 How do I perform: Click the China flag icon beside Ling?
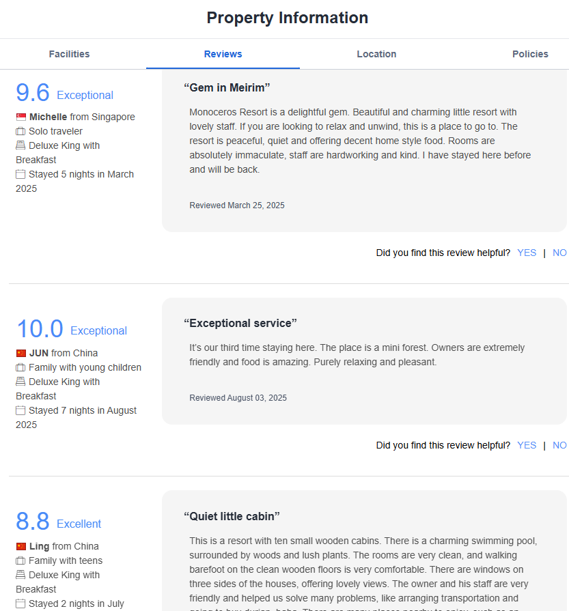21,547
